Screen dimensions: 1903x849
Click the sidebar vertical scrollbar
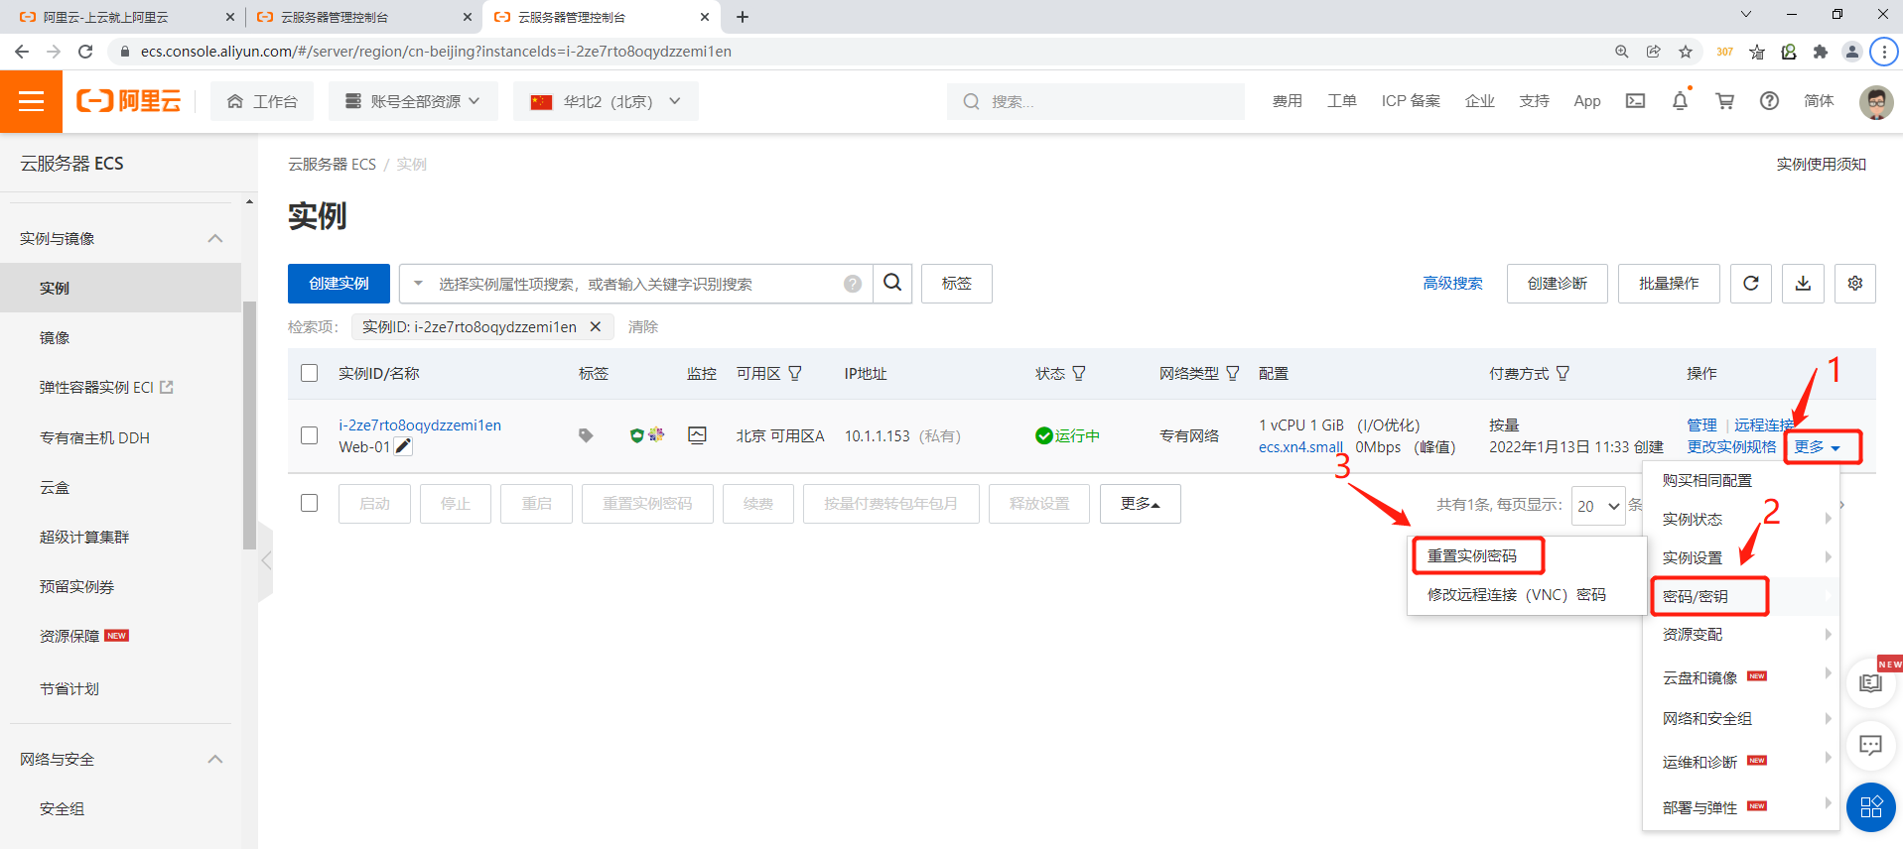(x=249, y=425)
